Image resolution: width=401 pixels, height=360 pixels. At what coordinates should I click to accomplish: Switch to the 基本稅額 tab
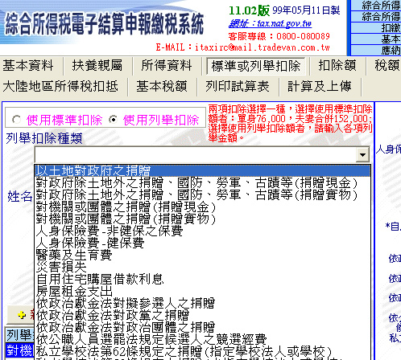coord(162,87)
